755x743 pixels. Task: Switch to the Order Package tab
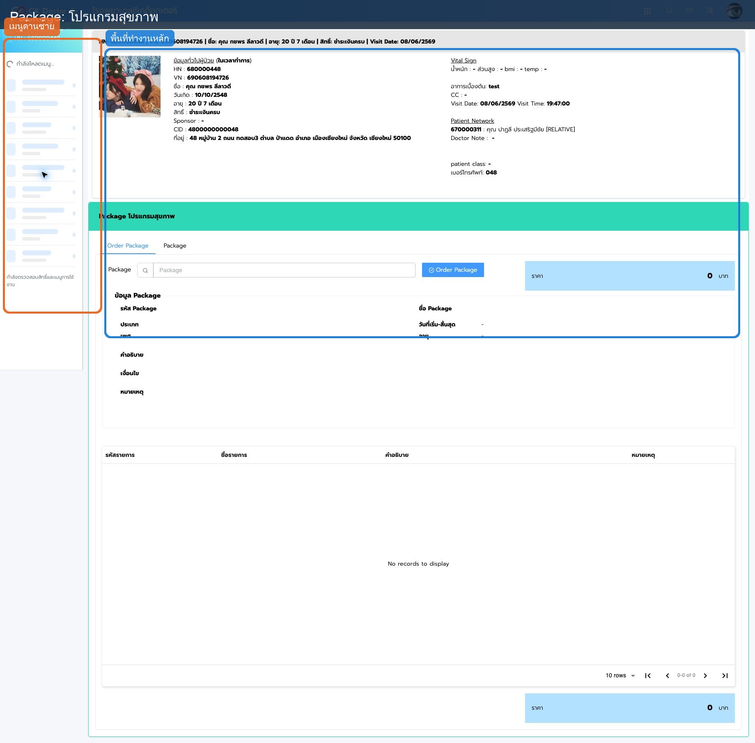[128, 245]
